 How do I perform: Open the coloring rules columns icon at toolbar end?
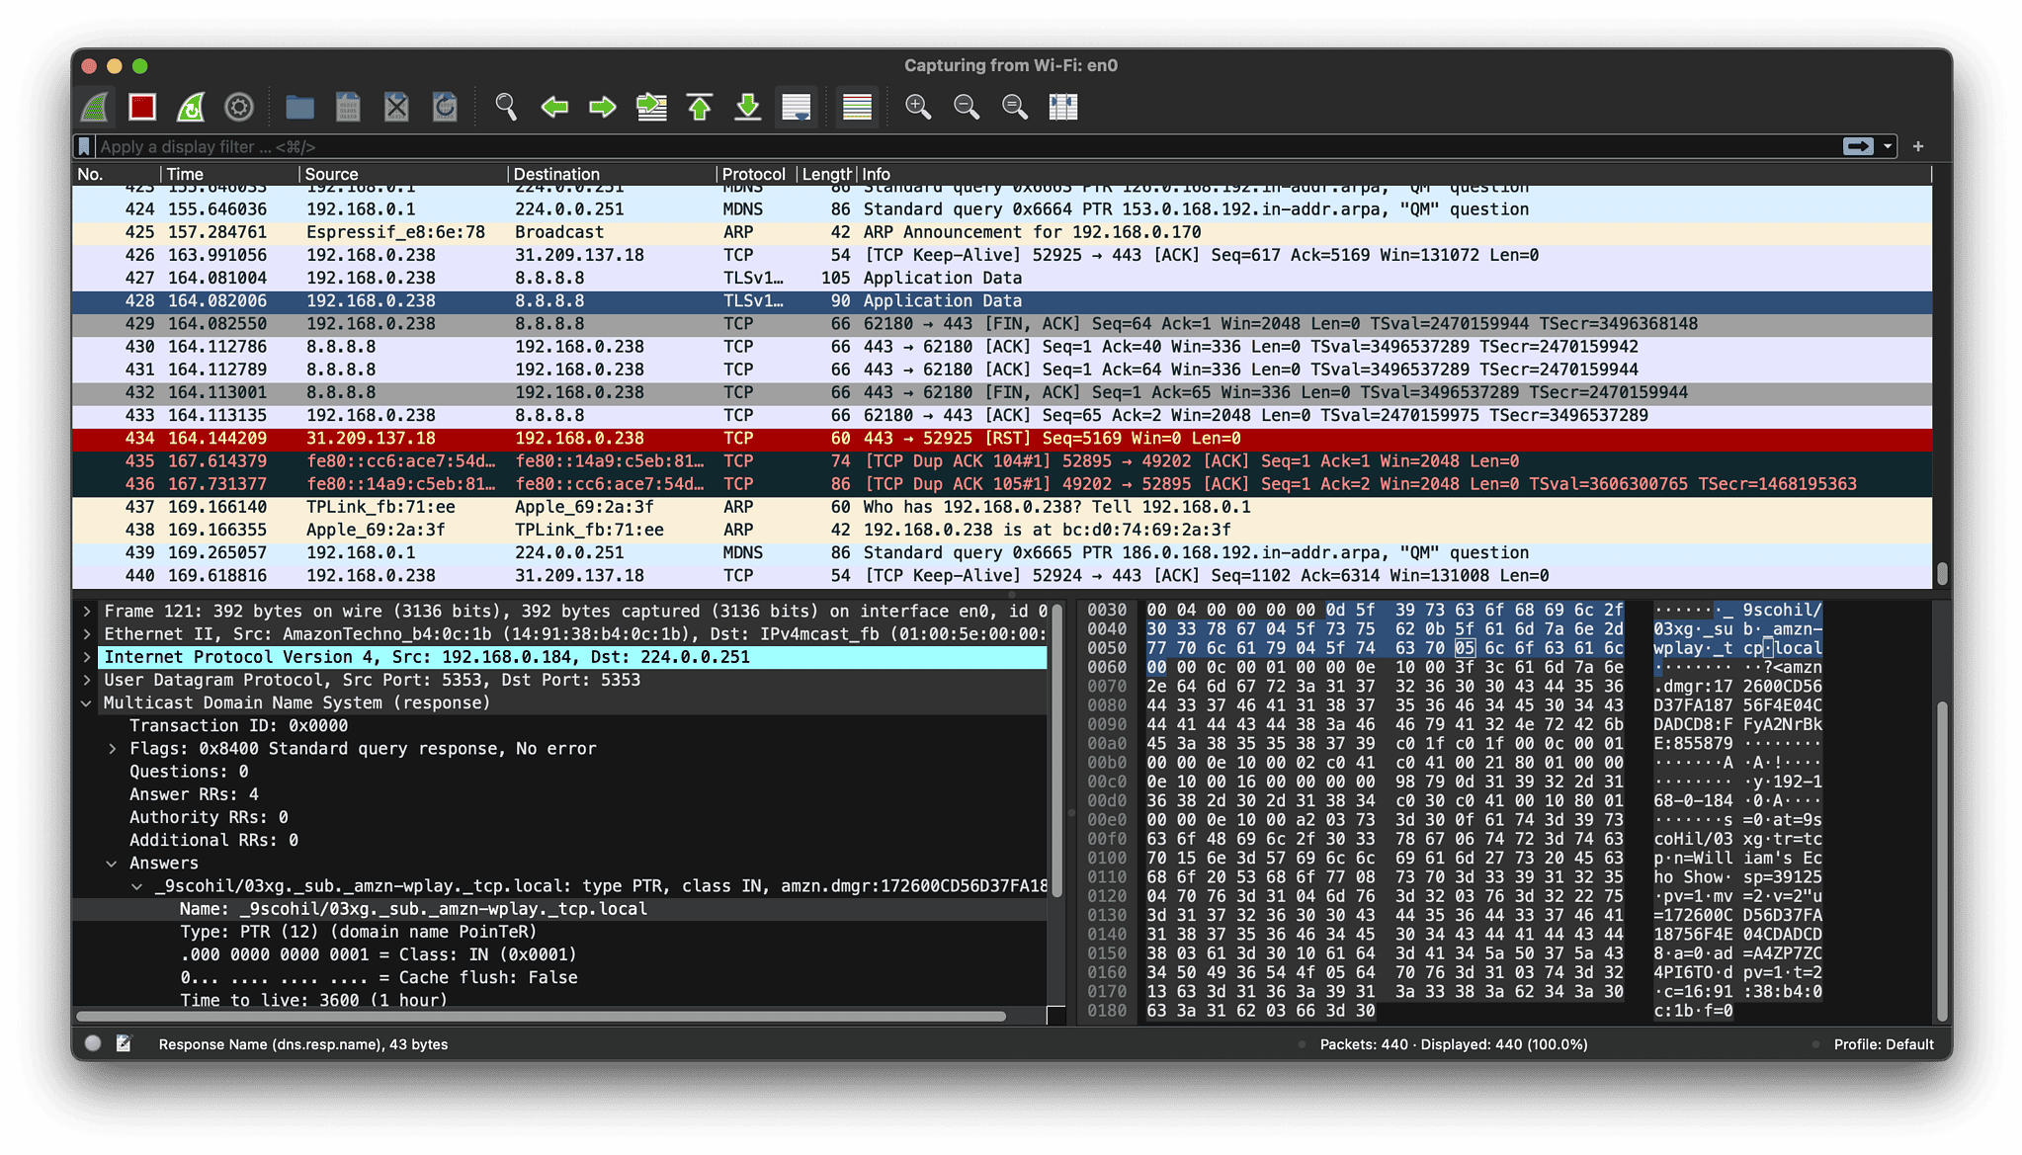pos(1062,107)
